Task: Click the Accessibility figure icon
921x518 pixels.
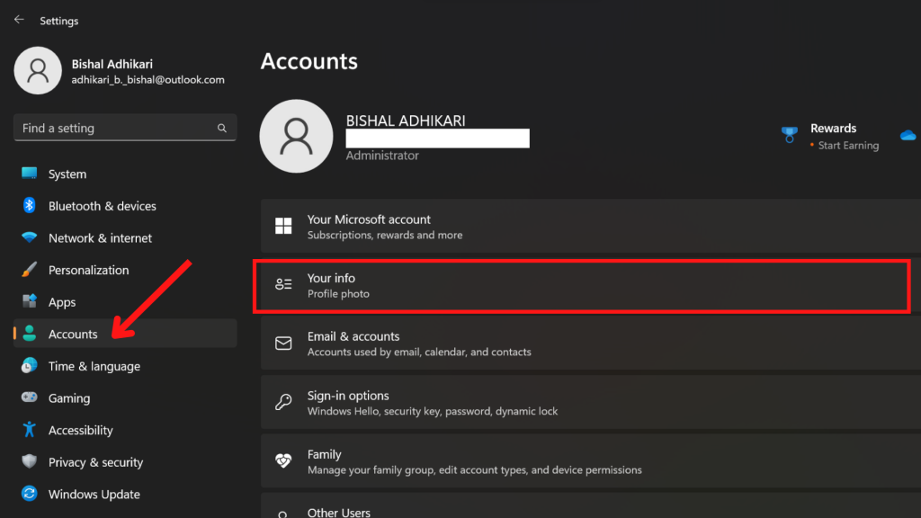Action: pyautogui.click(x=29, y=429)
